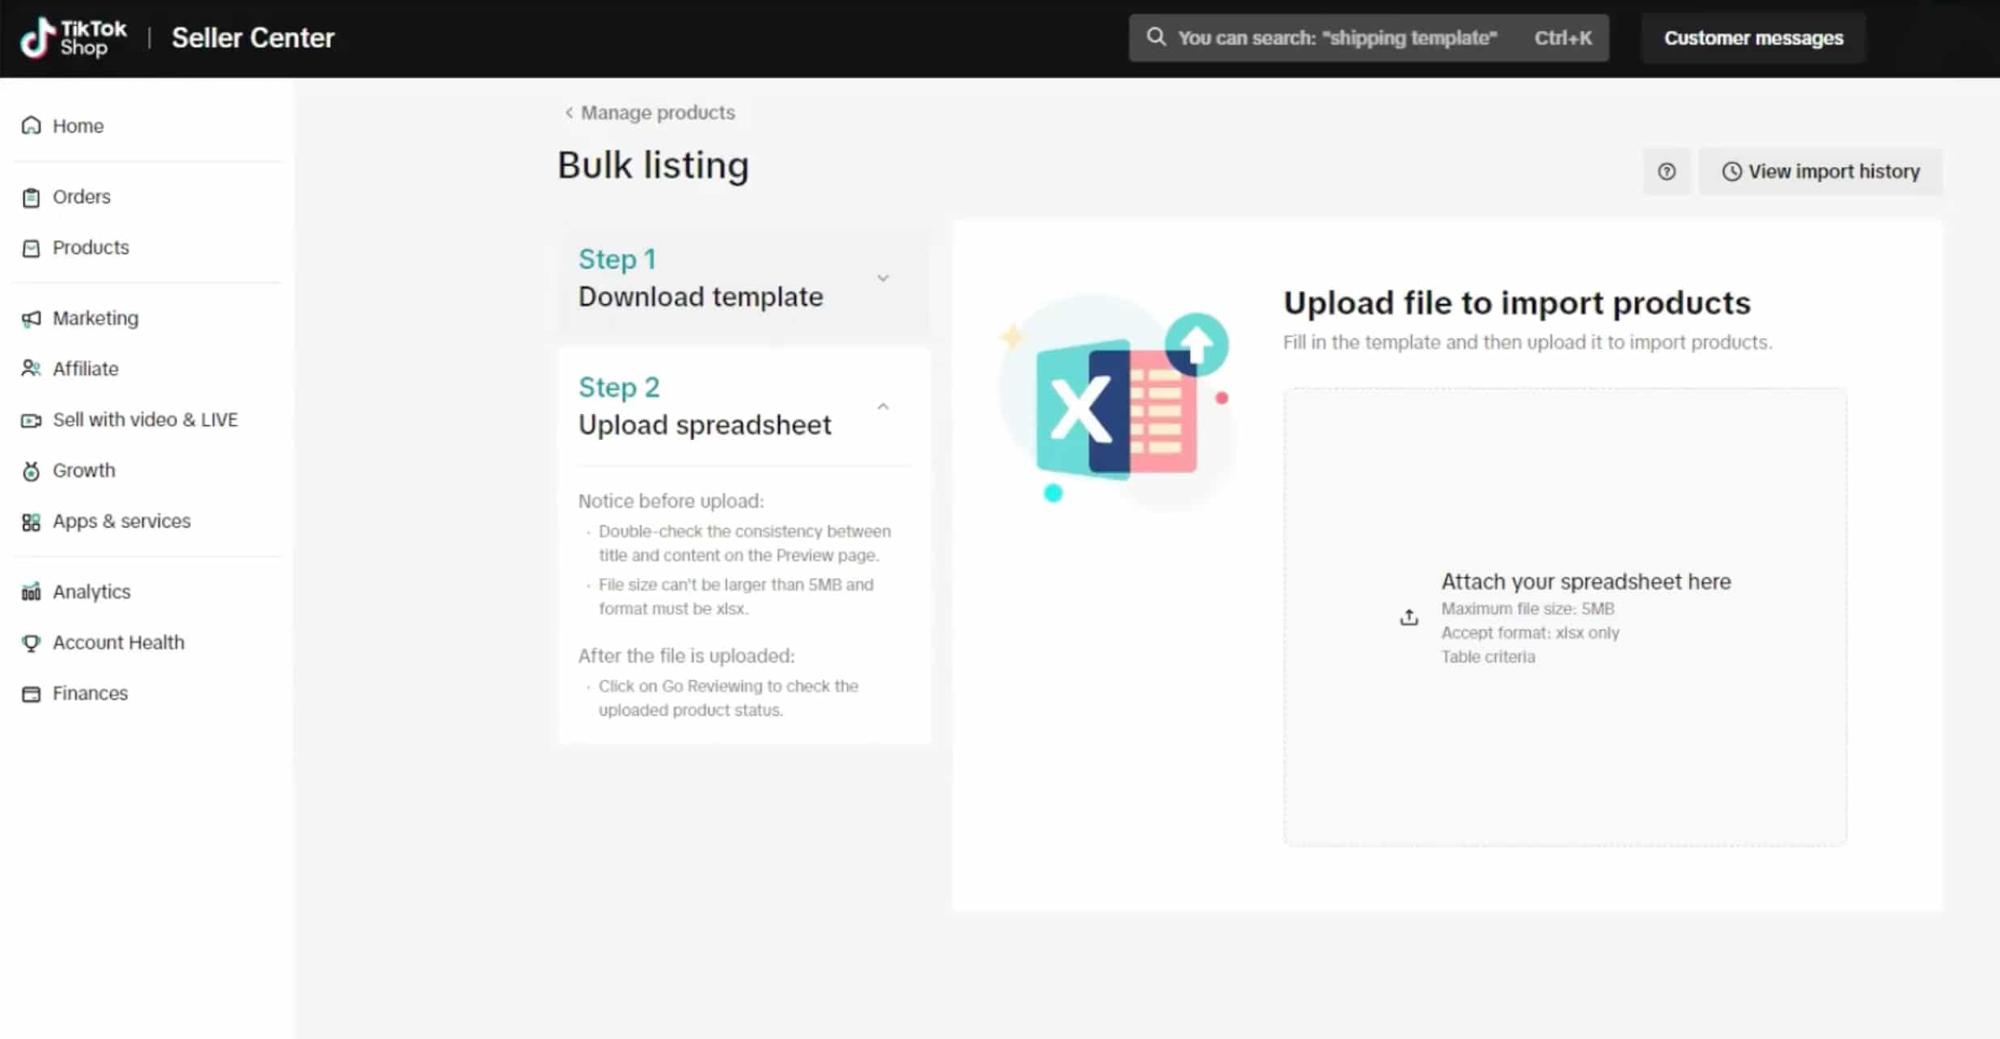Attach a spreadsheet in the upload area

tap(1565, 617)
